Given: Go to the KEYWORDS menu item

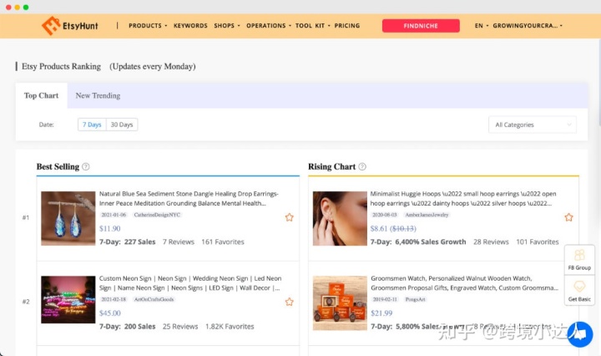Looking at the screenshot, I should tap(190, 26).
